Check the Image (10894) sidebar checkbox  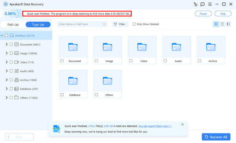pyautogui.click(x=11, y=53)
